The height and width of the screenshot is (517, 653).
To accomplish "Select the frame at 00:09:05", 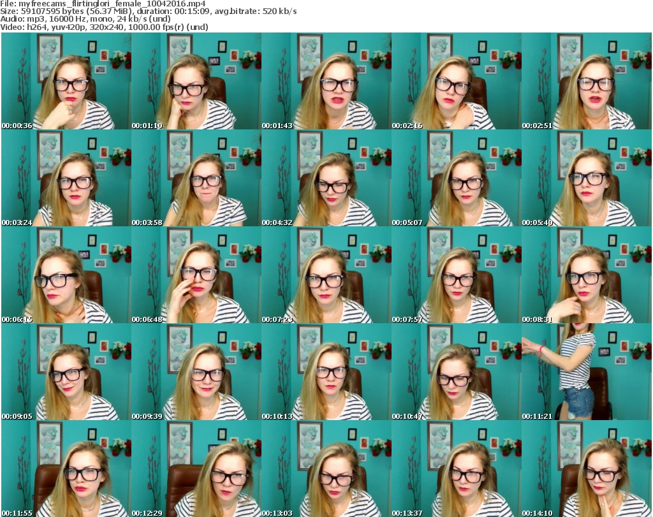I will (x=66, y=372).
